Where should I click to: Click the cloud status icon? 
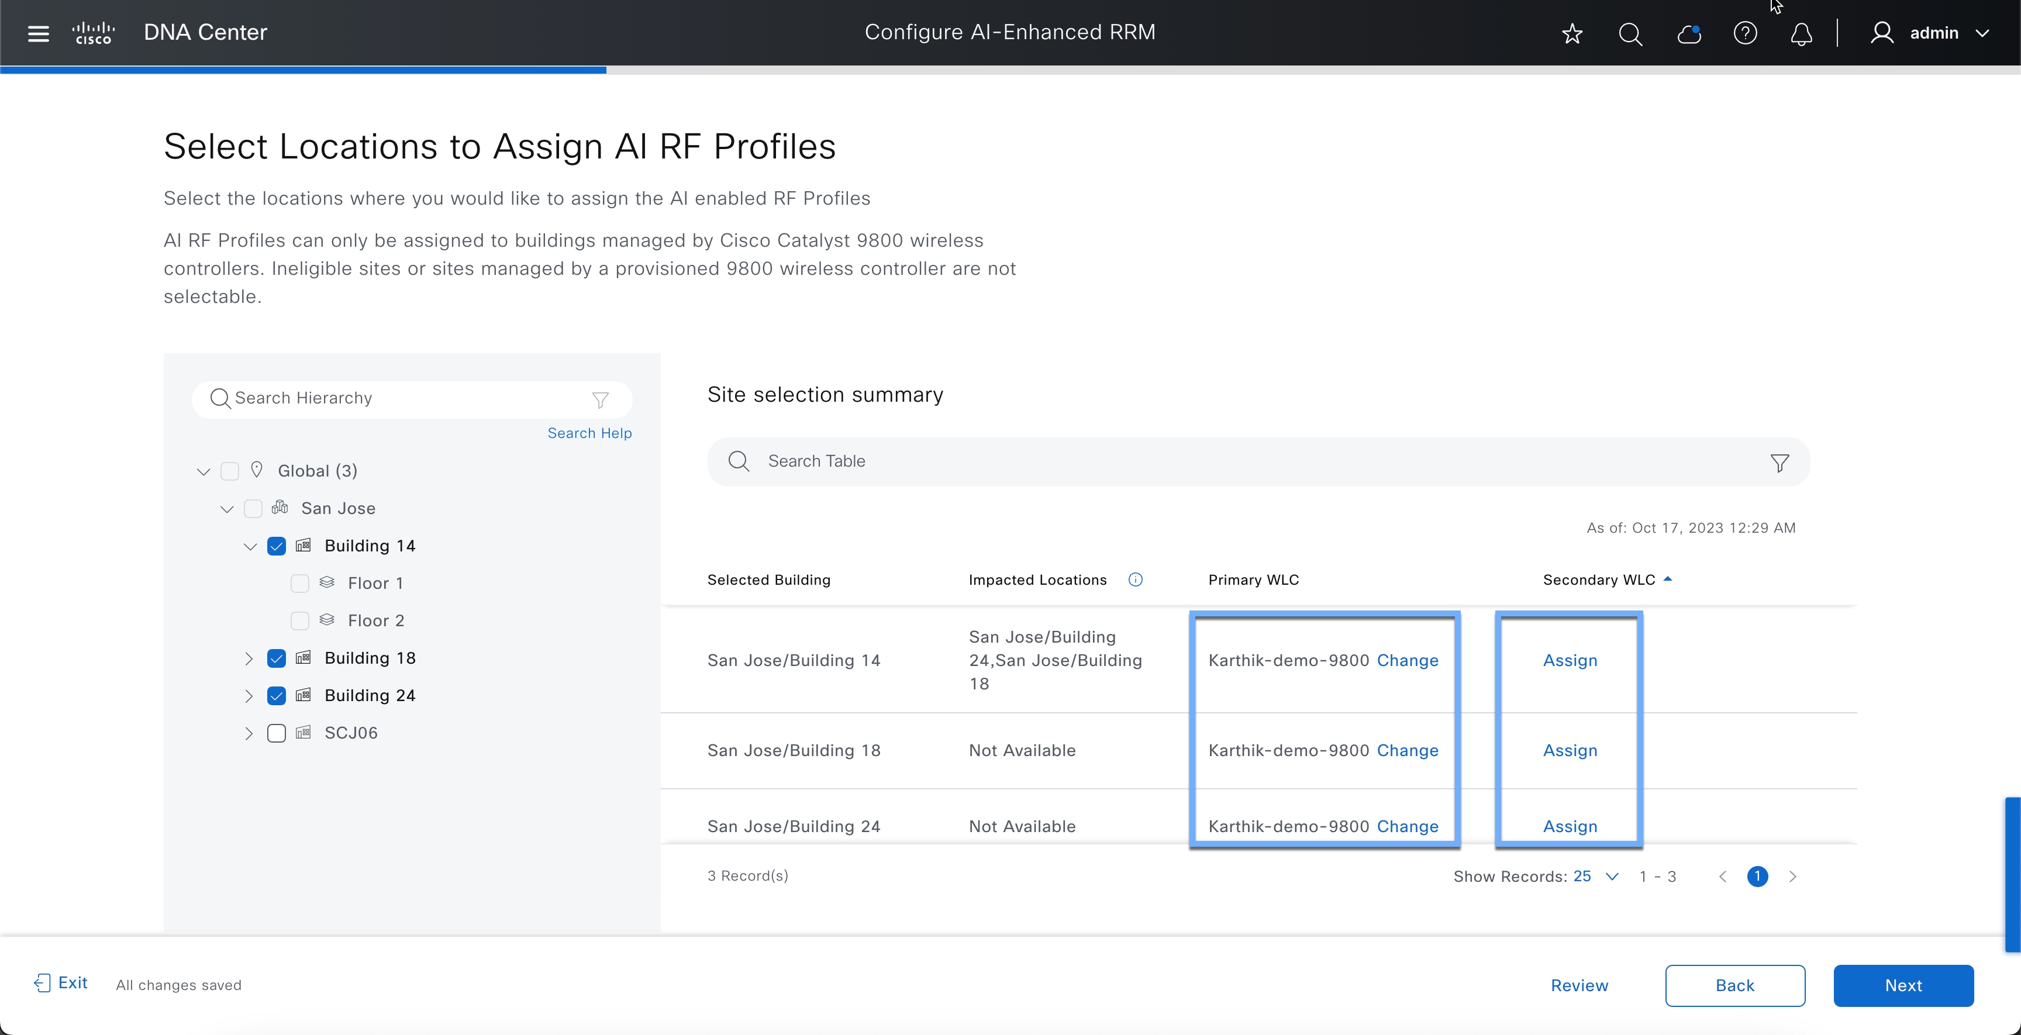pos(1688,33)
